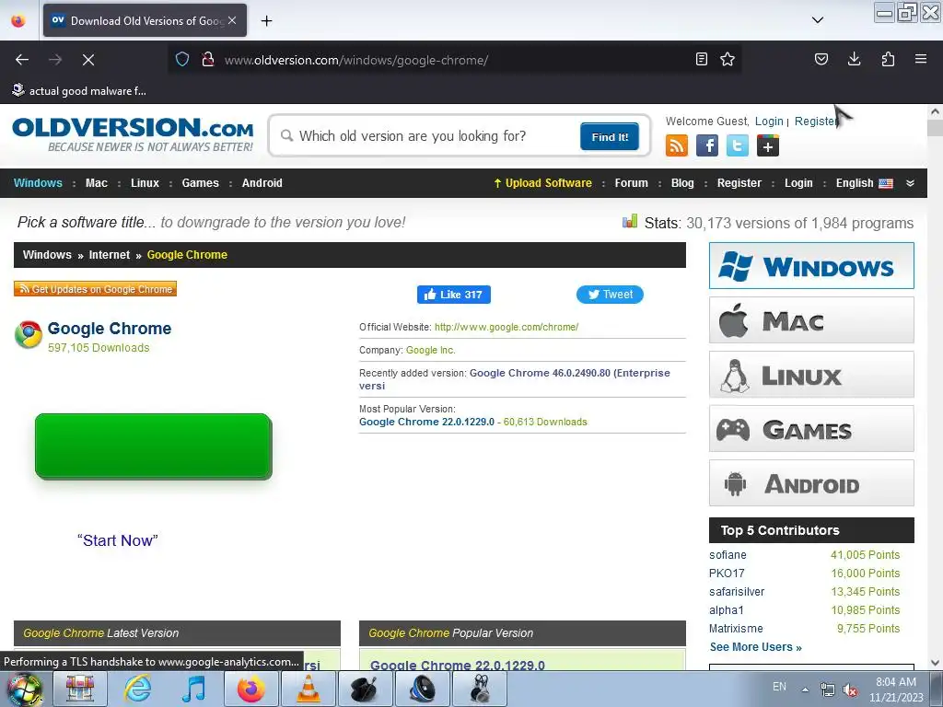Click the Google Chrome logo icon
Image resolution: width=943 pixels, height=707 pixels.
29,335
